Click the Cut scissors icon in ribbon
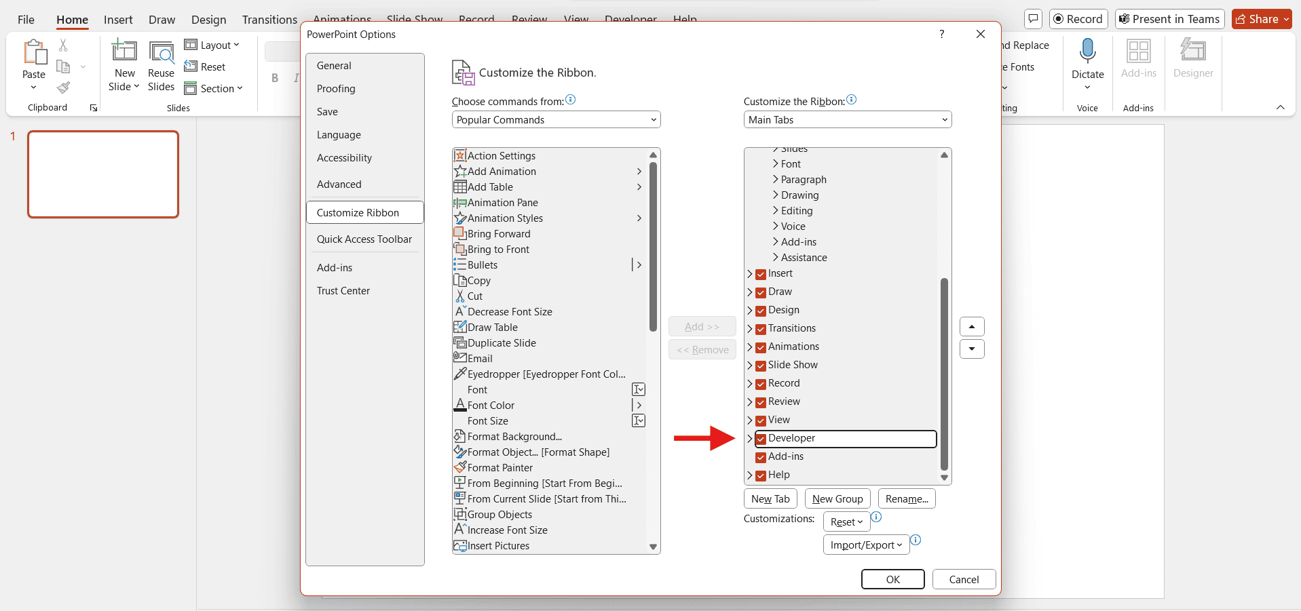The image size is (1301, 611). tap(63, 45)
